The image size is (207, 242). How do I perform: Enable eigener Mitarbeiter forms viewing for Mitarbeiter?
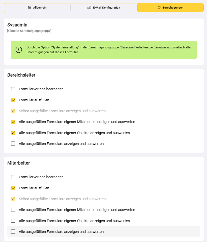[x=13, y=210]
